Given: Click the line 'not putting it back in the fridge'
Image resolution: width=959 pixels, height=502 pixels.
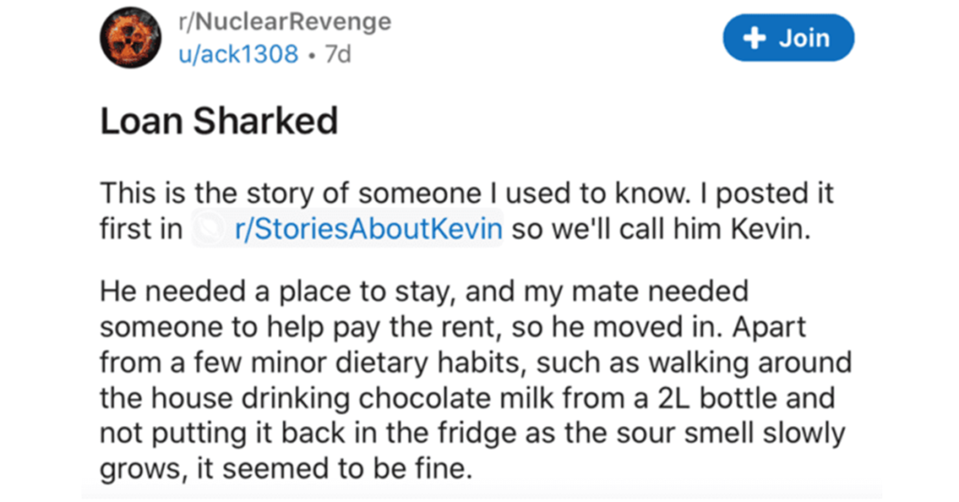Looking at the screenshot, I should [x=472, y=434].
